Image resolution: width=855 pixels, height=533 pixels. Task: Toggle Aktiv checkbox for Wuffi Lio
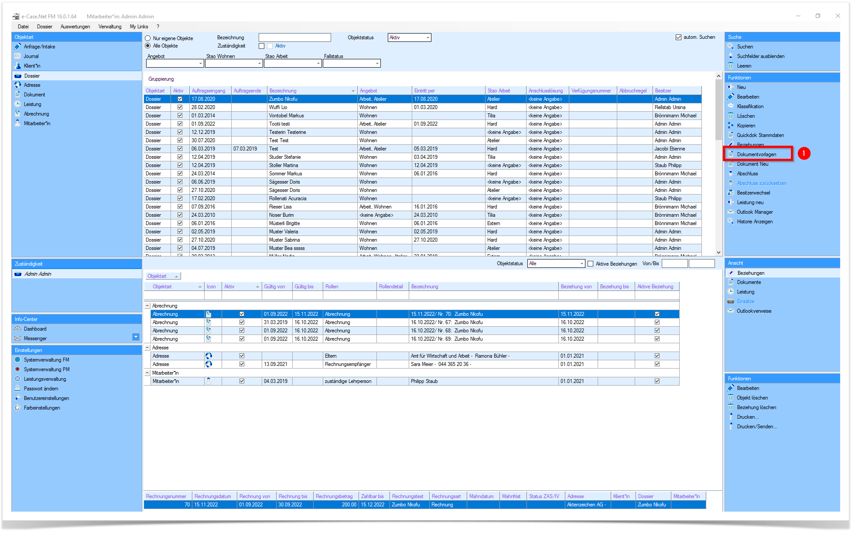[x=180, y=107]
